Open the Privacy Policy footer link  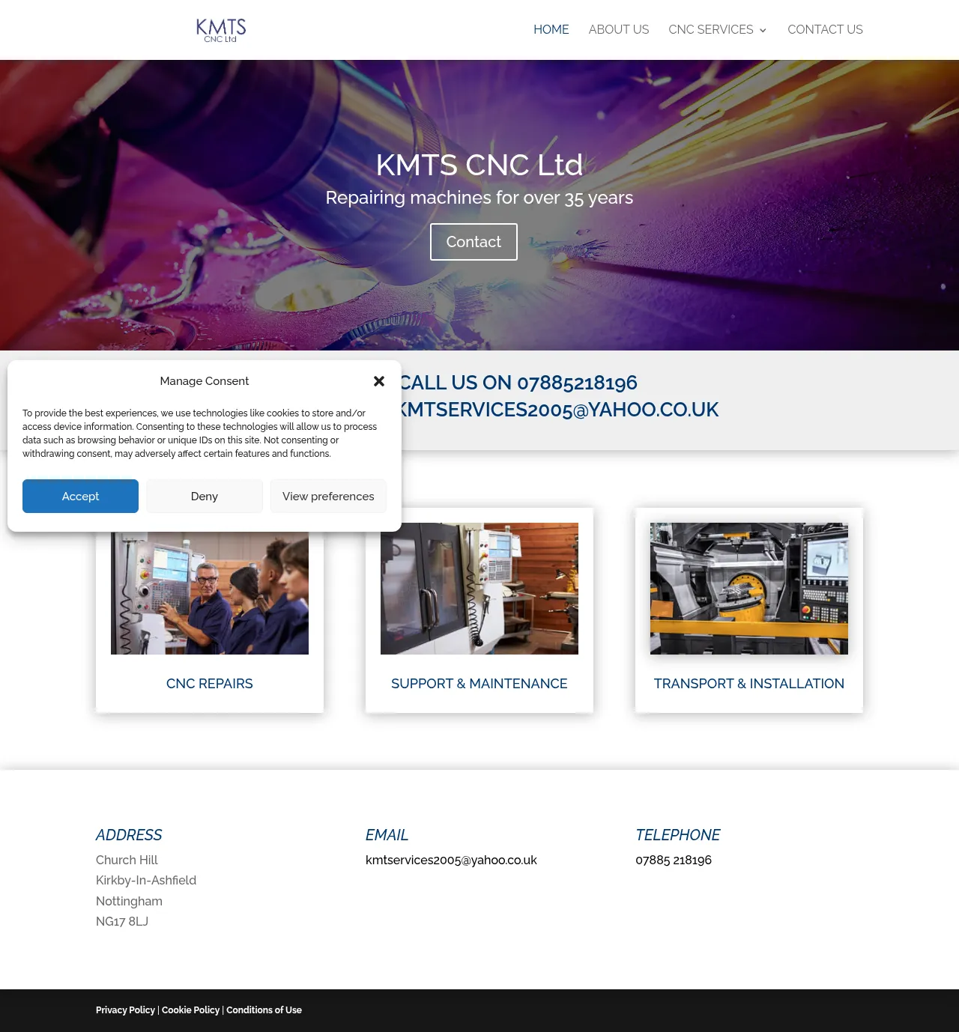pyautogui.click(x=125, y=1010)
